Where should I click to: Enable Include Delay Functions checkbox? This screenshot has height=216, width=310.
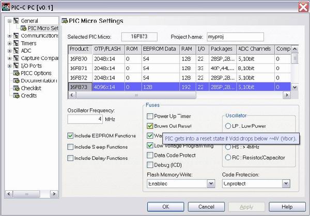pos(70,158)
